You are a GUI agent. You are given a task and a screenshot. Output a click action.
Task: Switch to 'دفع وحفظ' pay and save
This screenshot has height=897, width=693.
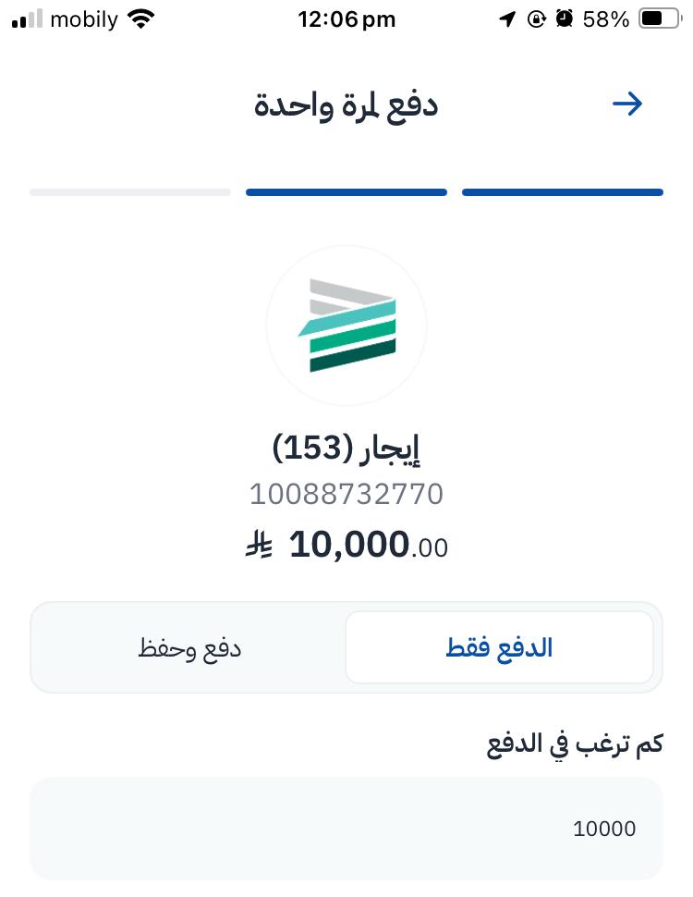(x=189, y=647)
